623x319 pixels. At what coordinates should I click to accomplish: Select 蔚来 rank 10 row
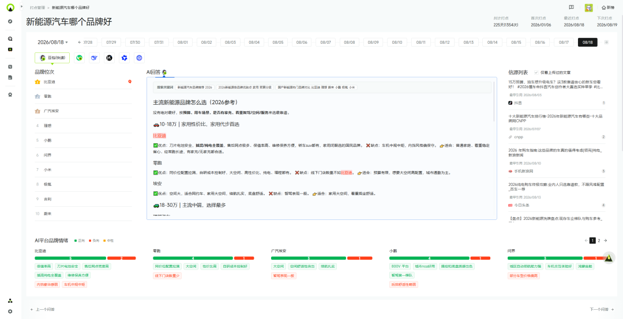(x=83, y=214)
